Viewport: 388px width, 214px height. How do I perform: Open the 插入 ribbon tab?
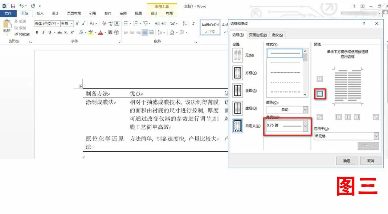[x=40, y=13]
